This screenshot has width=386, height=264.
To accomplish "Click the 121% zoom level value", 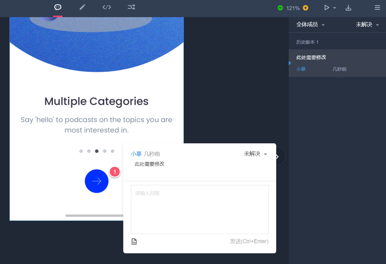I will click(293, 8).
